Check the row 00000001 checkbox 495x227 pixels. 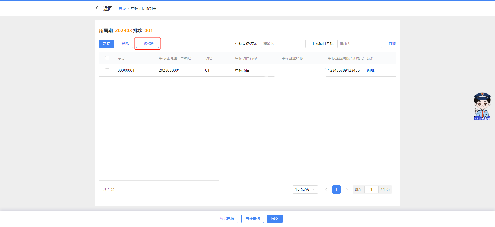point(107,70)
